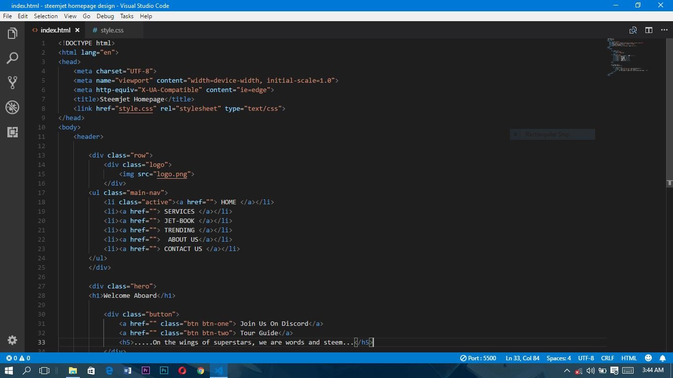Open Windows taskbar search
Image resolution: width=673 pixels, height=378 pixels.
pyautogui.click(x=27, y=371)
